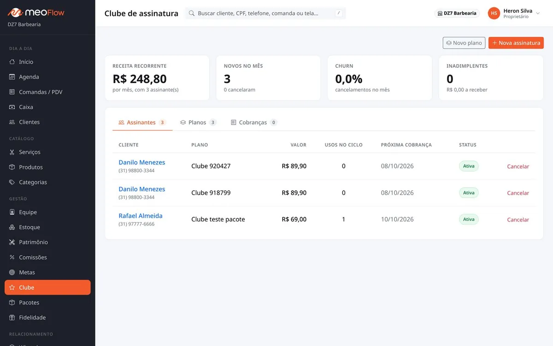The height and width of the screenshot is (346, 553).
Task: Click the Metas target icon
Action: pyautogui.click(x=12, y=273)
